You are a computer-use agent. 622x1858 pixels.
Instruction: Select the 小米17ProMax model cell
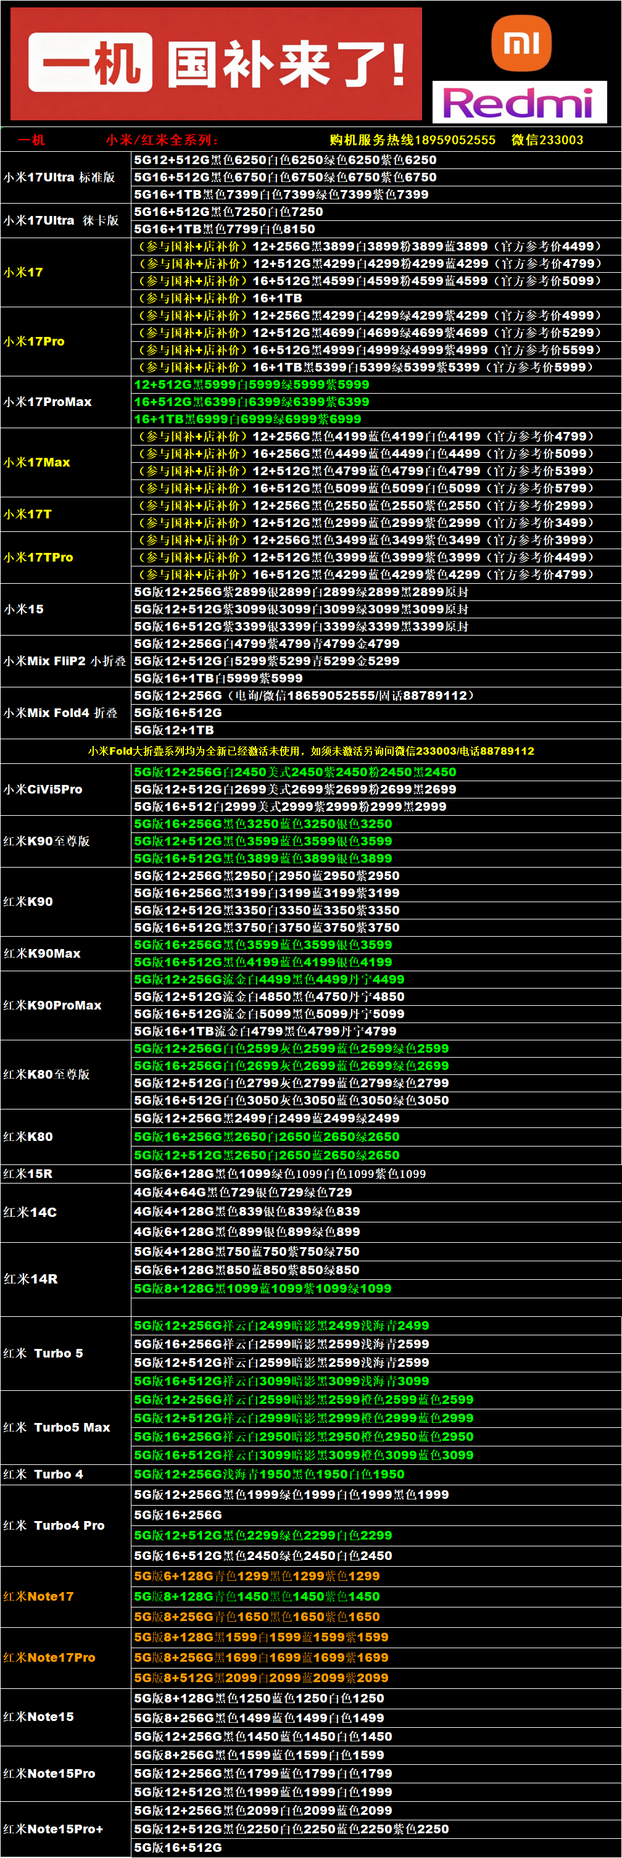[65, 402]
